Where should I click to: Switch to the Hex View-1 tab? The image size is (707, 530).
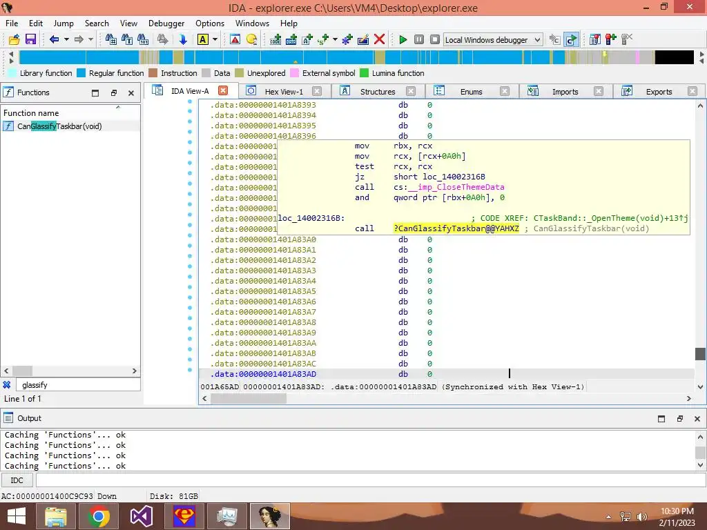click(284, 92)
